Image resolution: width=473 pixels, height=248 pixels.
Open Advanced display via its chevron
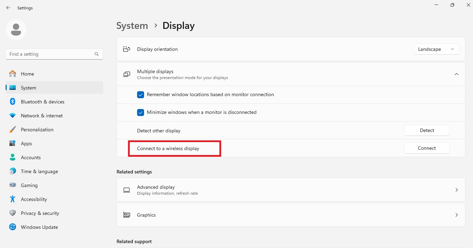[457, 190]
